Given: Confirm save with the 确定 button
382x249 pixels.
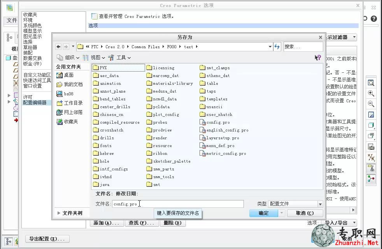Looking at the screenshot, I should (264, 213).
